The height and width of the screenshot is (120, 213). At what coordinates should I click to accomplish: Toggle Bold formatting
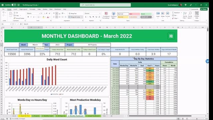click(28, 17)
